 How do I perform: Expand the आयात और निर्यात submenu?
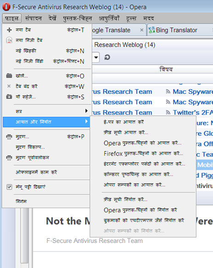[46, 122]
